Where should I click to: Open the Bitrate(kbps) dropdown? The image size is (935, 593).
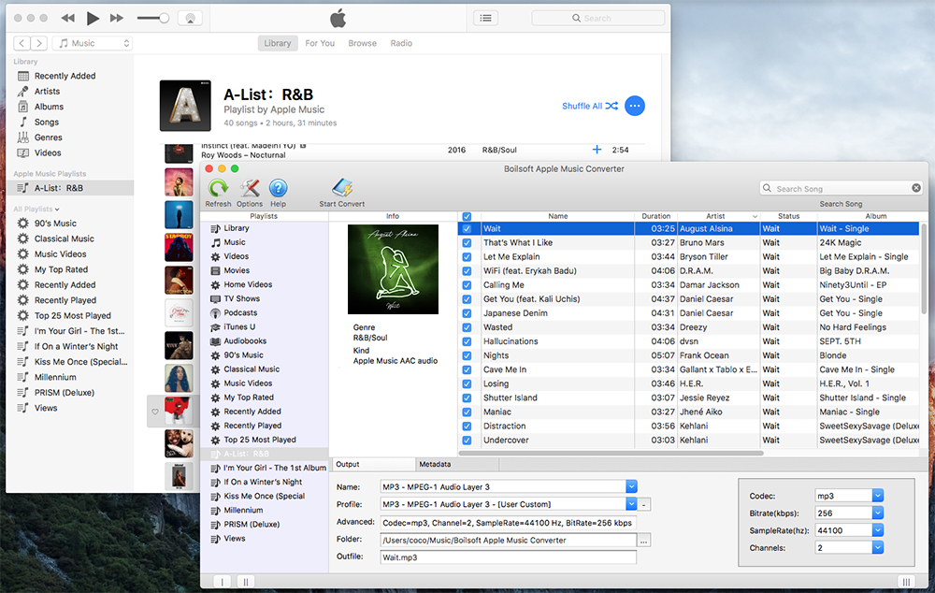pos(878,513)
